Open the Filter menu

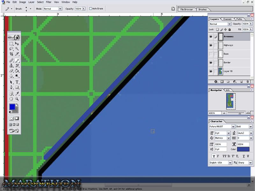pyautogui.click(x=48, y=2)
